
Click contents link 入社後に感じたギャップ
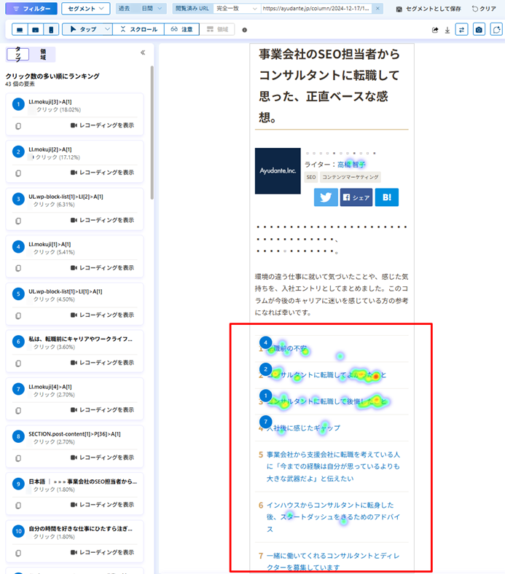303,428
